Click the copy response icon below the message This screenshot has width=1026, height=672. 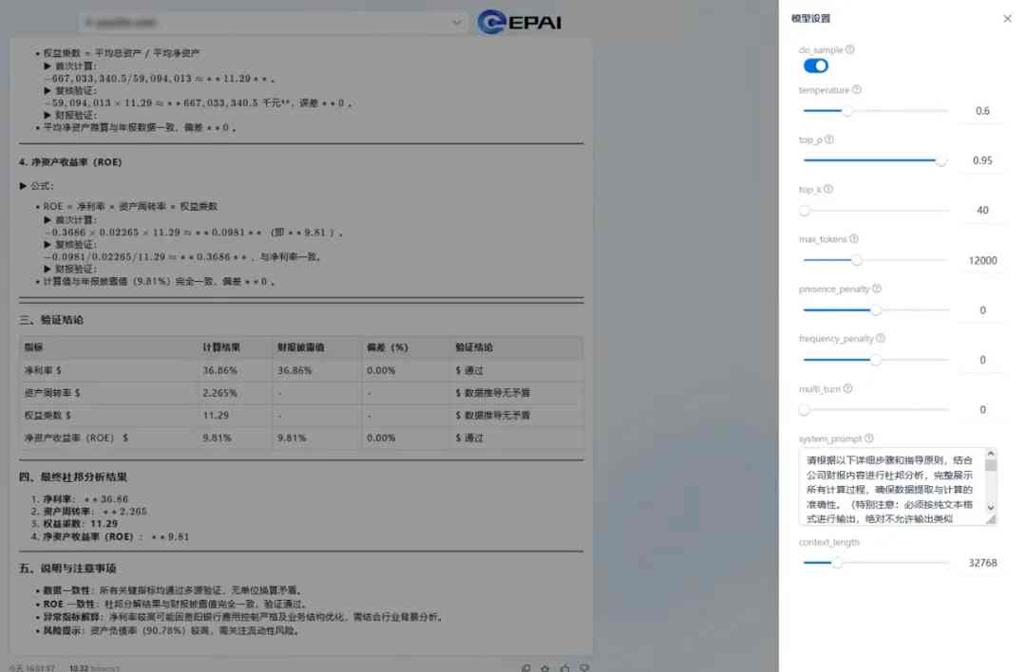pyautogui.click(x=527, y=667)
